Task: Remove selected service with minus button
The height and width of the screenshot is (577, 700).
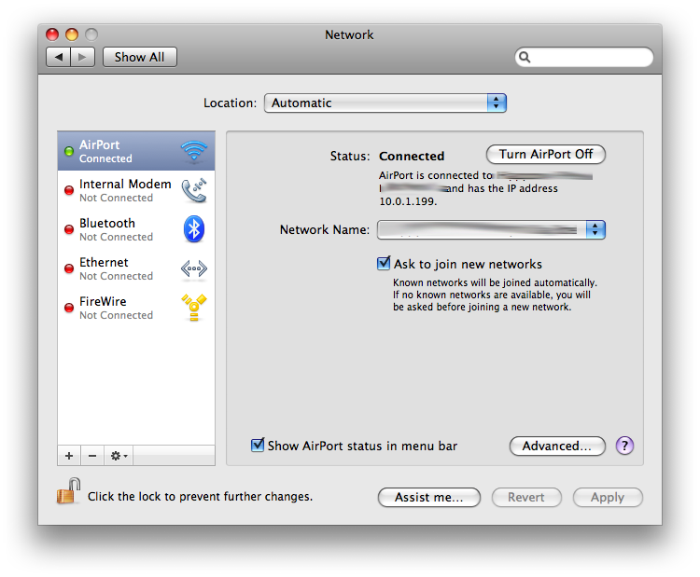Action: coord(92,456)
